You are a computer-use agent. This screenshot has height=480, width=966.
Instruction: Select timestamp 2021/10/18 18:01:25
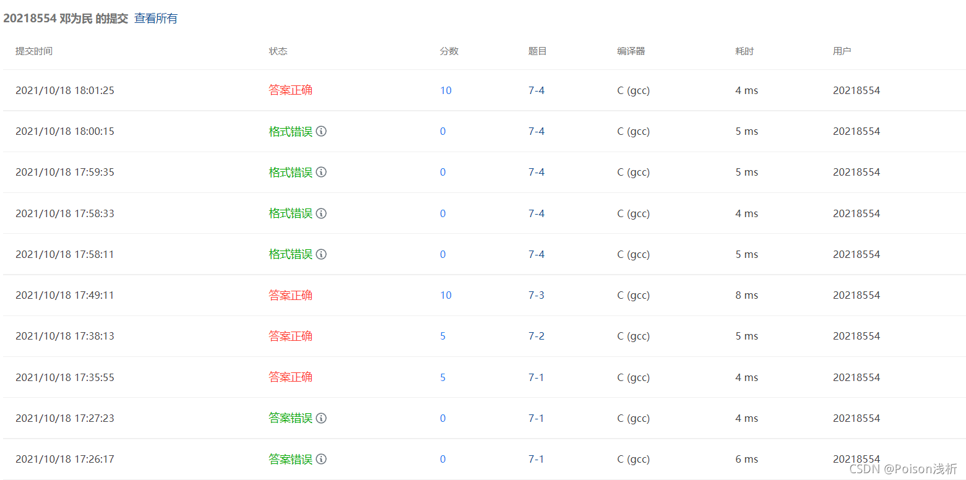tap(65, 90)
